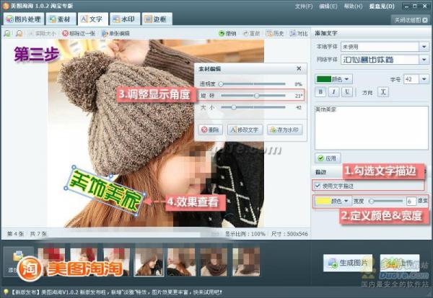Click the 上传 upload button
This screenshot has height=298, width=433.
pyautogui.click(x=400, y=263)
